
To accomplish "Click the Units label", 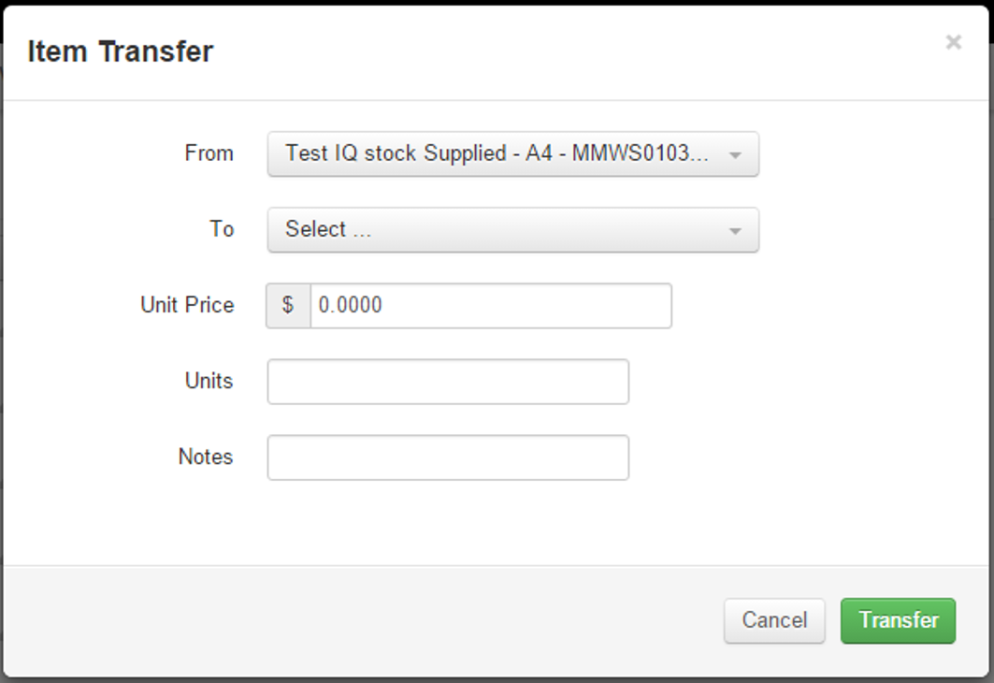I will tap(209, 381).
